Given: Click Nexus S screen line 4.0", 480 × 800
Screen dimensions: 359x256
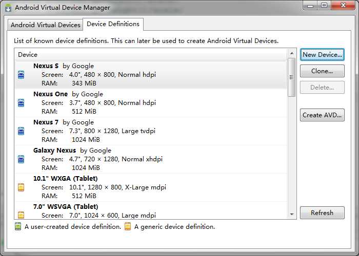Looking at the screenshot, I should (x=98, y=75).
